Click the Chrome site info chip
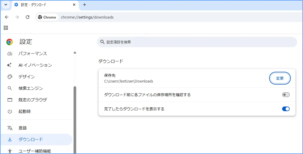Screen dimensions: 303x154 pyautogui.click(x=47, y=17)
